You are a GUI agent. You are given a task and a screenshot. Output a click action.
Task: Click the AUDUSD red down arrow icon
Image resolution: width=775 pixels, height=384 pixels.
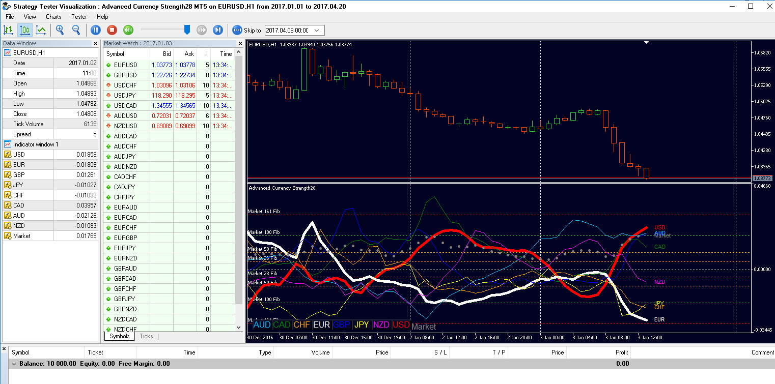108,116
